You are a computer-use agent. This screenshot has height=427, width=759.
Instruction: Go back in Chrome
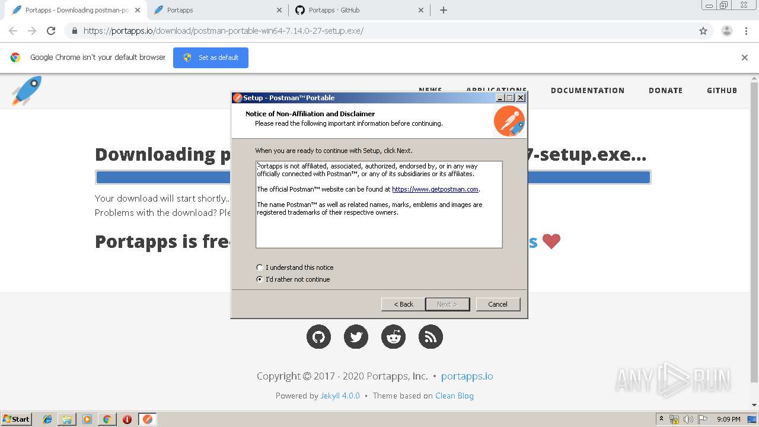(13, 31)
